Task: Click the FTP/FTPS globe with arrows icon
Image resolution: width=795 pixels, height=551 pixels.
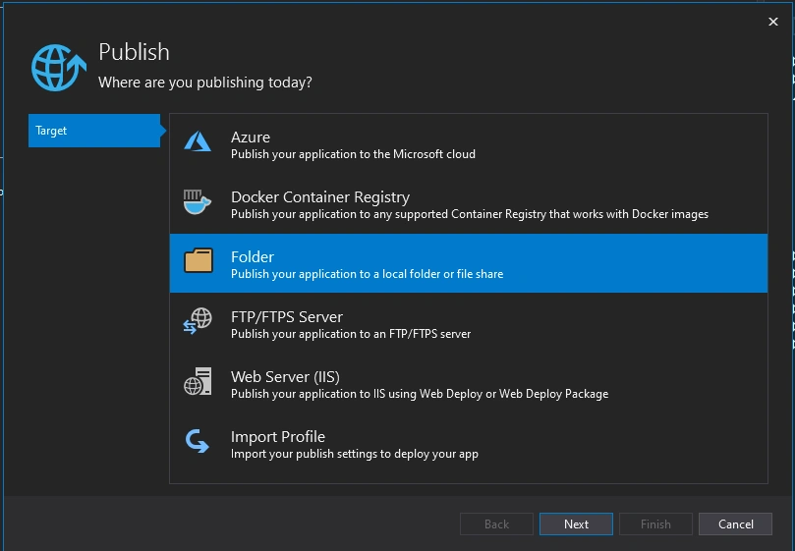Action: click(x=198, y=321)
